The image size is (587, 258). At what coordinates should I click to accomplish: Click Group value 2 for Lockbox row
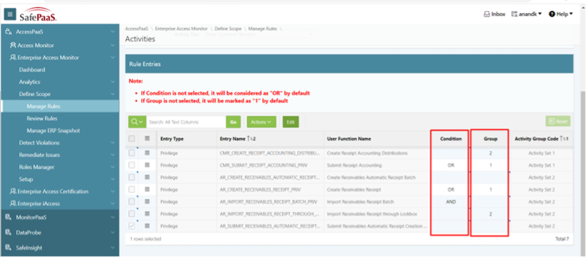click(491, 214)
